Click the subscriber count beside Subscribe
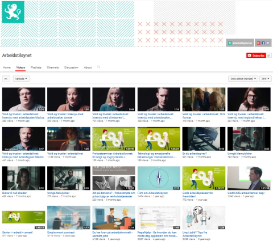 click(268, 56)
